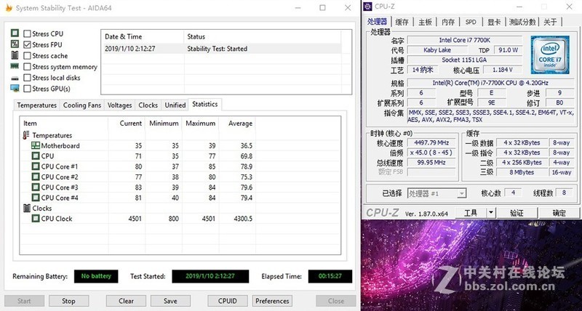Viewport: 582px width, 311px height.
Task: Open the 缓存 tab in CPU-Z
Action: [x=402, y=22]
